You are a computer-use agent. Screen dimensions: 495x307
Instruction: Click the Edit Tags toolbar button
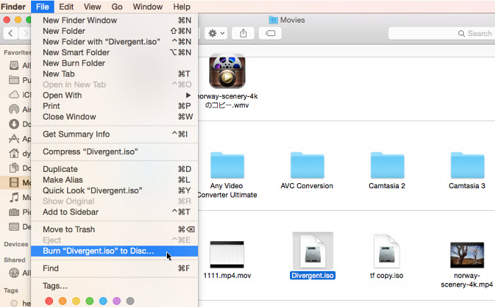270,33
